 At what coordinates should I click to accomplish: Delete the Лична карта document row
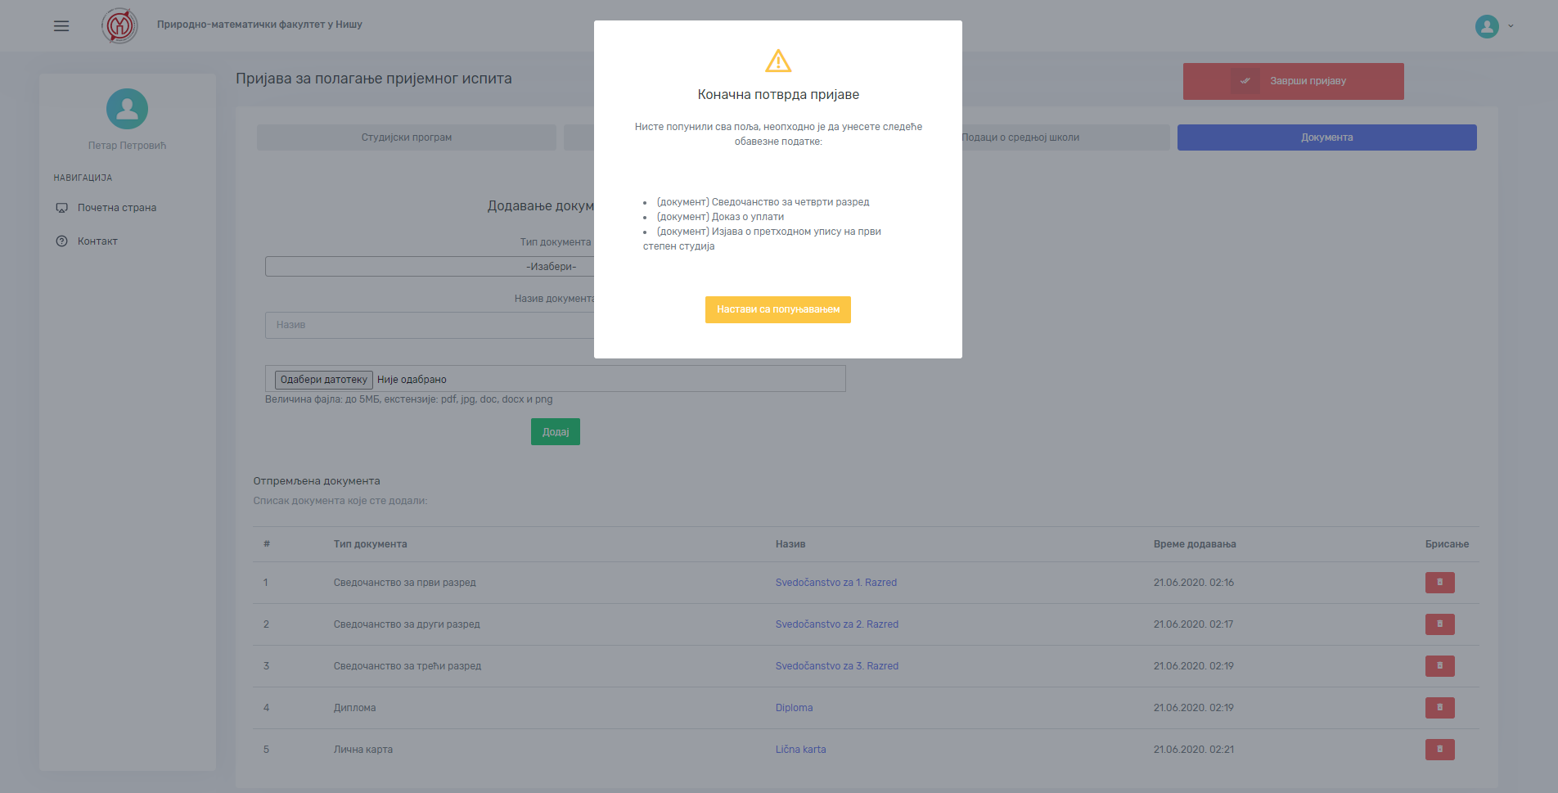pos(1439,750)
